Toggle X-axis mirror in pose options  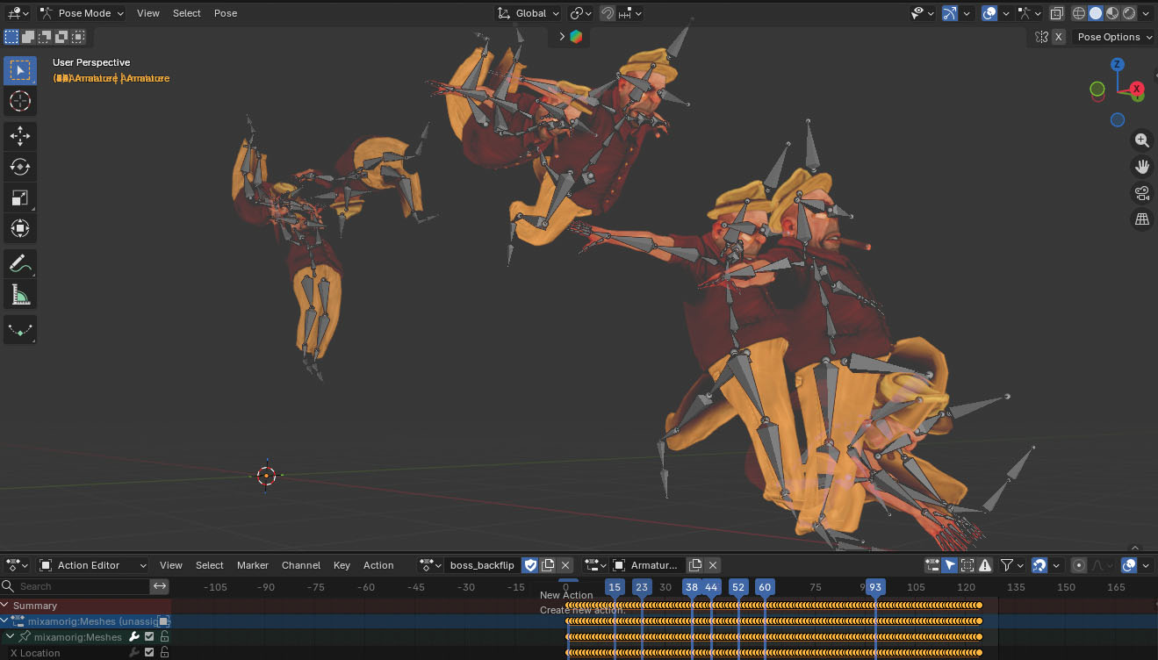(1059, 37)
